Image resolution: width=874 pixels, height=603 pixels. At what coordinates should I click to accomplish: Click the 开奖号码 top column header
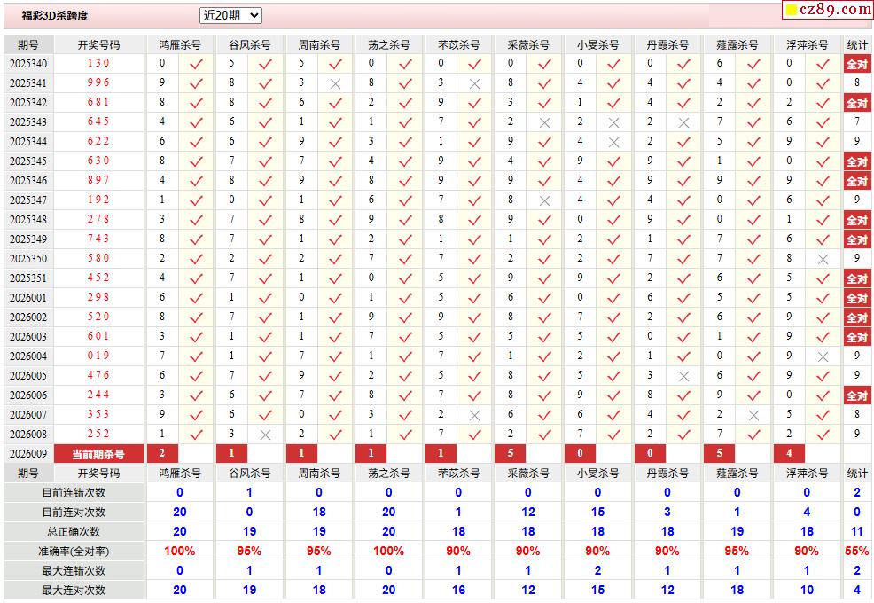[x=98, y=44]
